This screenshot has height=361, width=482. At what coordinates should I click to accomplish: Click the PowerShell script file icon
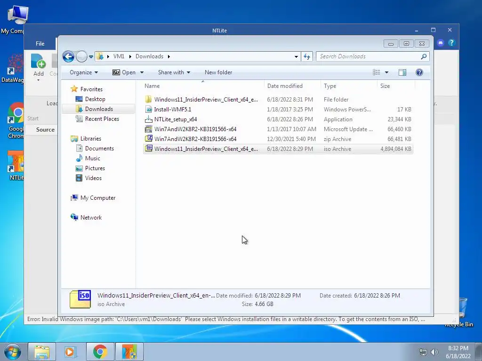point(148,109)
